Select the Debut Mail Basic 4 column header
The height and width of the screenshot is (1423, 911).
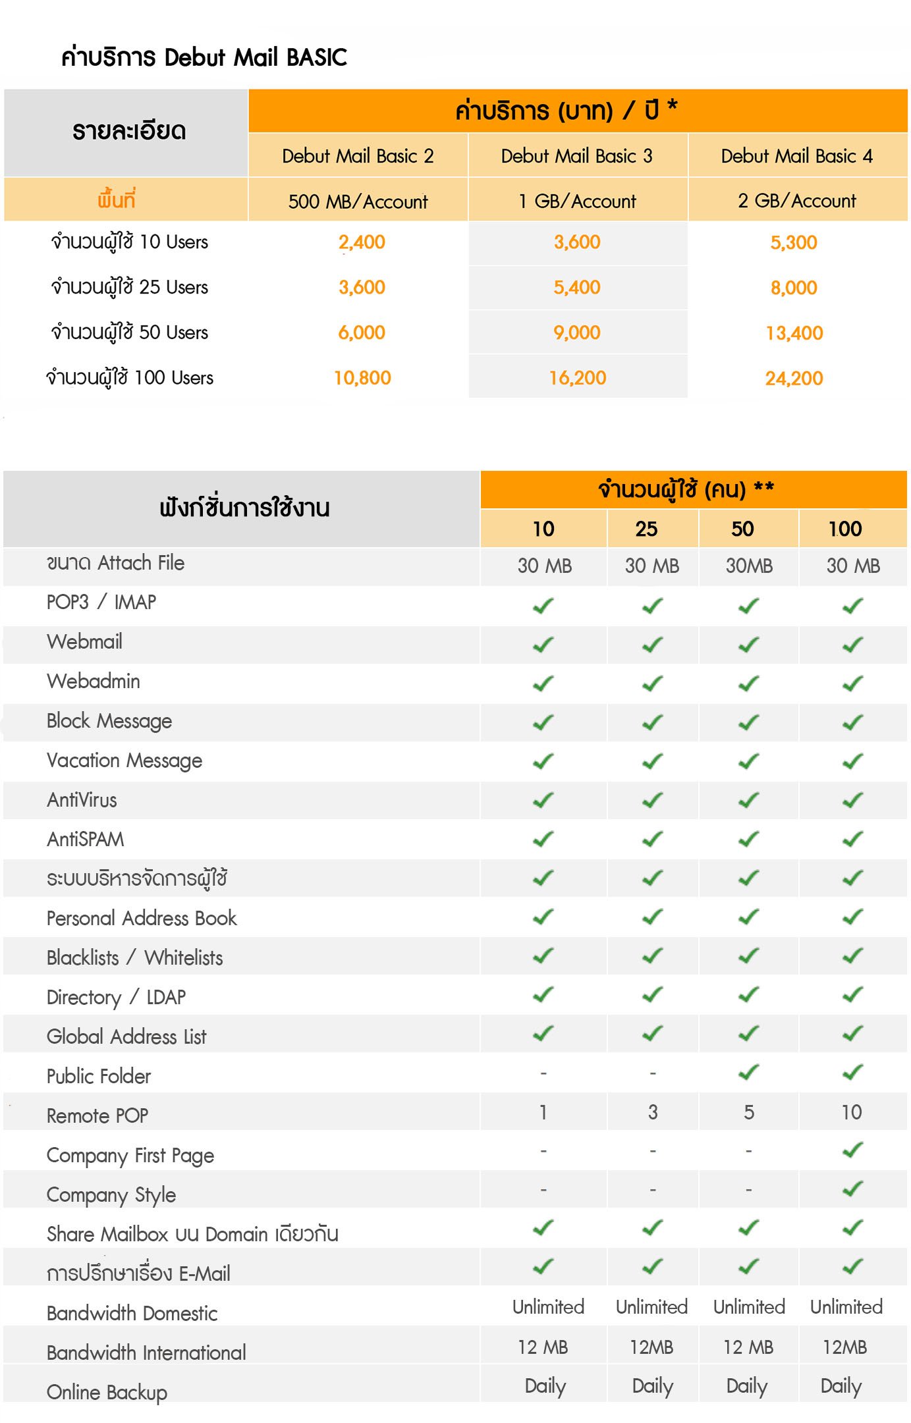pos(796,156)
